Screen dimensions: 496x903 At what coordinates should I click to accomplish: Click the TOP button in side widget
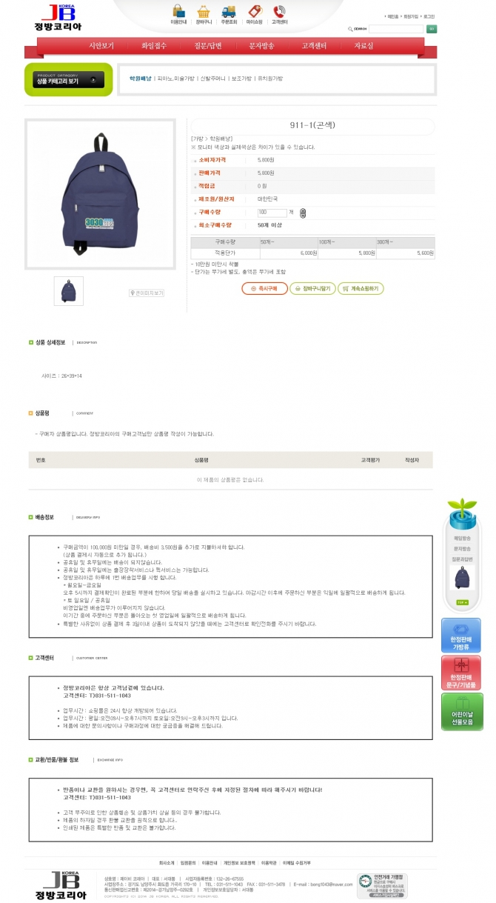[462, 603]
